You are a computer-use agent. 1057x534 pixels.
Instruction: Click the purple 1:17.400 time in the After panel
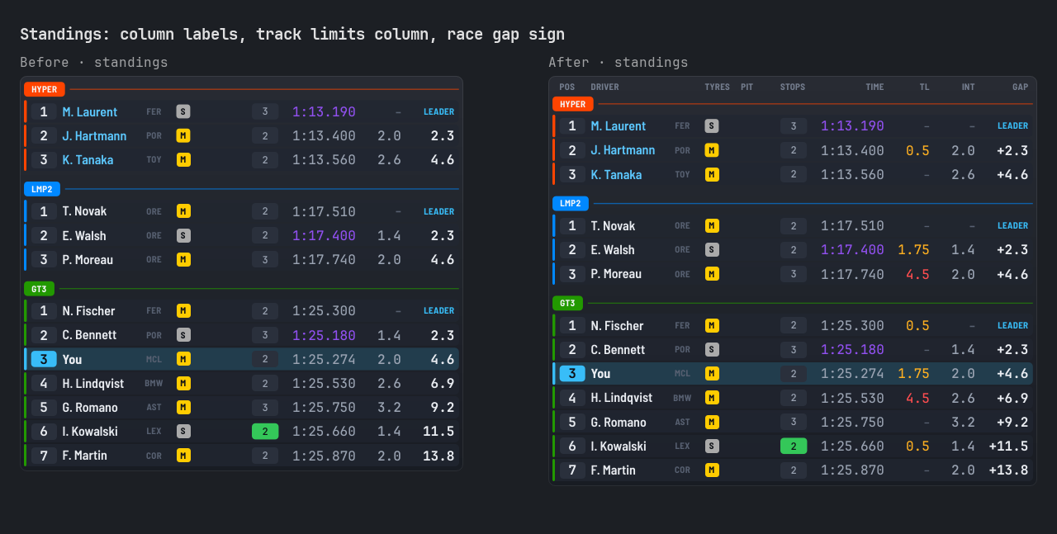pyautogui.click(x=852, y=249)
